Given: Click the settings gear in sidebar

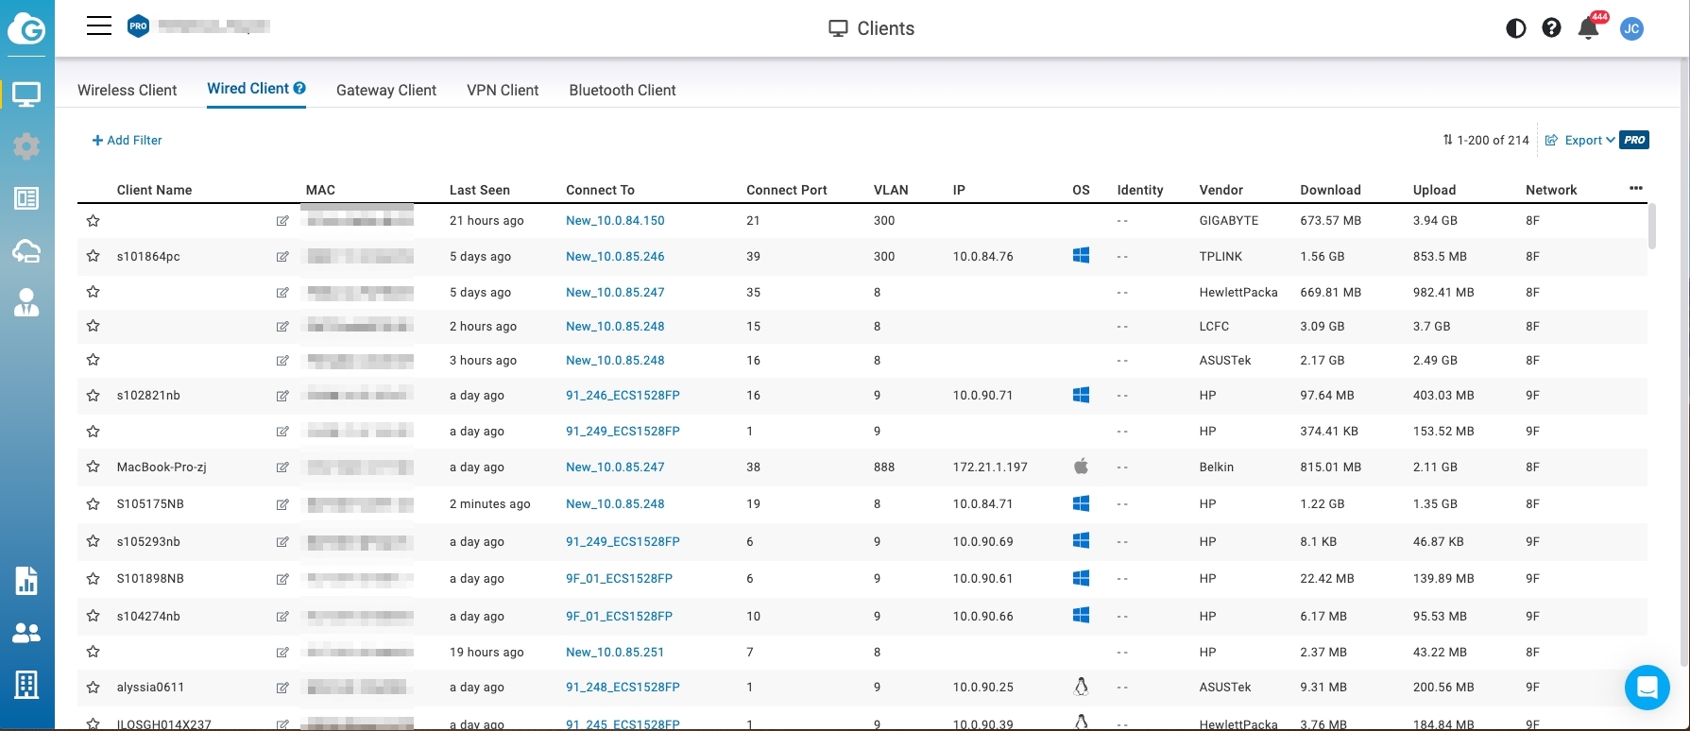Looking at the screenshot, I should pyautogui.click(x=26, y=145).
